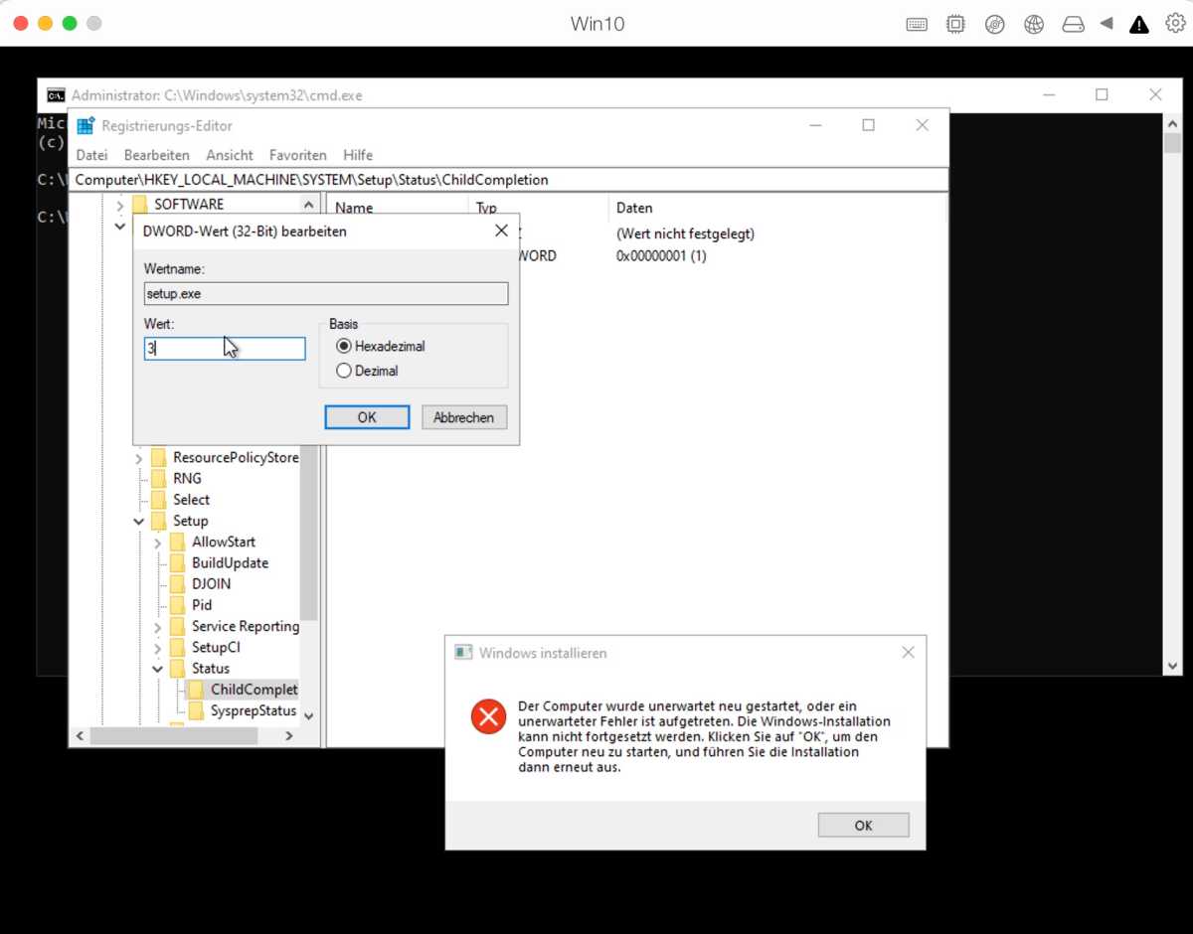Minimize the cmd.exe window
Screen dimensions: 1193x934
coord(1049,94)
